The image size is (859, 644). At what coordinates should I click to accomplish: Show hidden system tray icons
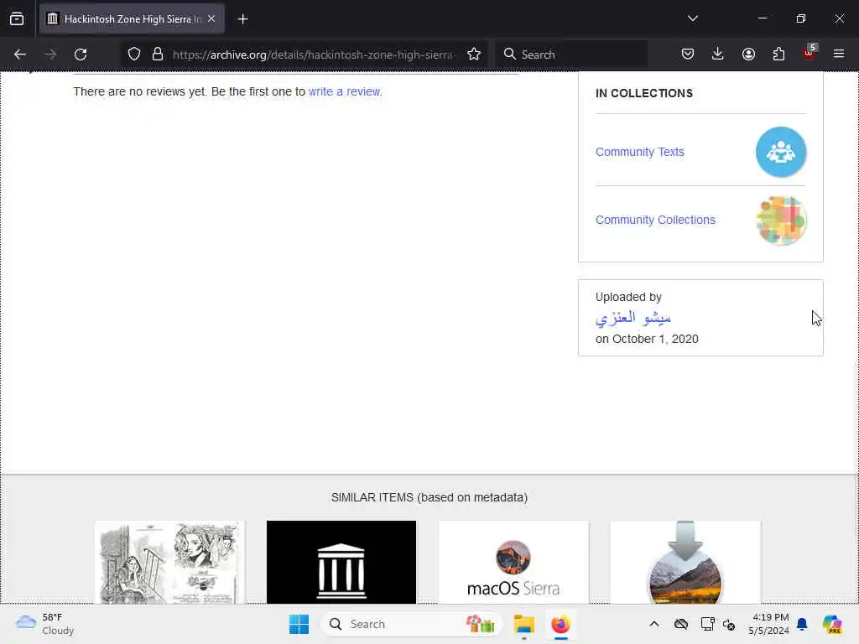(x=654, y=624)
